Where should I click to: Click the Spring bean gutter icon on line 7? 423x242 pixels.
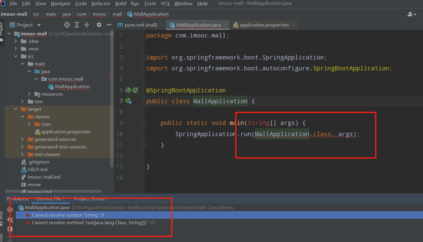[128, 101]
